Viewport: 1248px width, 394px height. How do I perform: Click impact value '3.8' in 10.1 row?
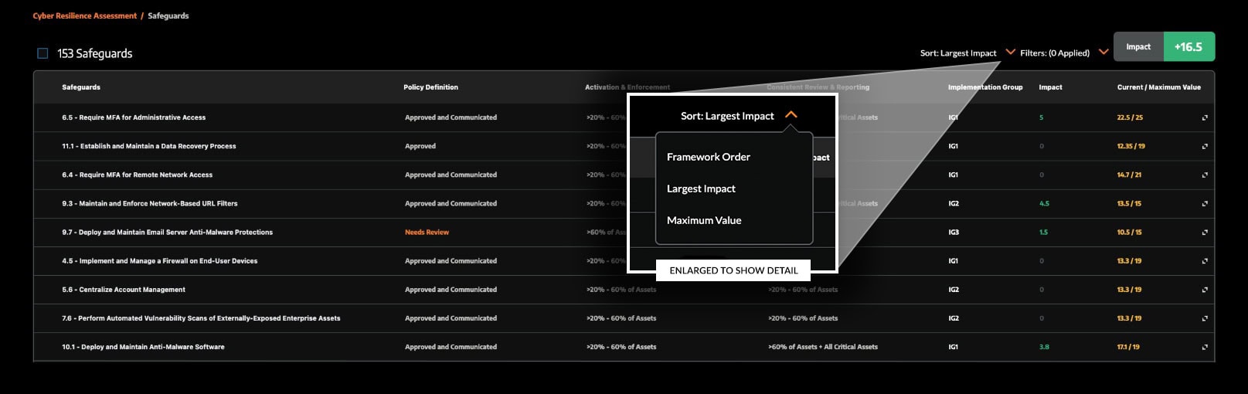(x=1045, y=347)
